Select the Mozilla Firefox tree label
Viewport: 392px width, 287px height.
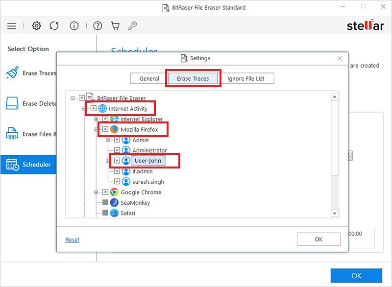point(139,129)
